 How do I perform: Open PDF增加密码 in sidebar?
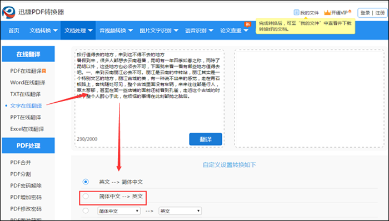26,197
